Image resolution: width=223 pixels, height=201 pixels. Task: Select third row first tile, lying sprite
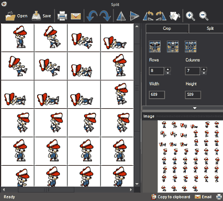[17, 94]
